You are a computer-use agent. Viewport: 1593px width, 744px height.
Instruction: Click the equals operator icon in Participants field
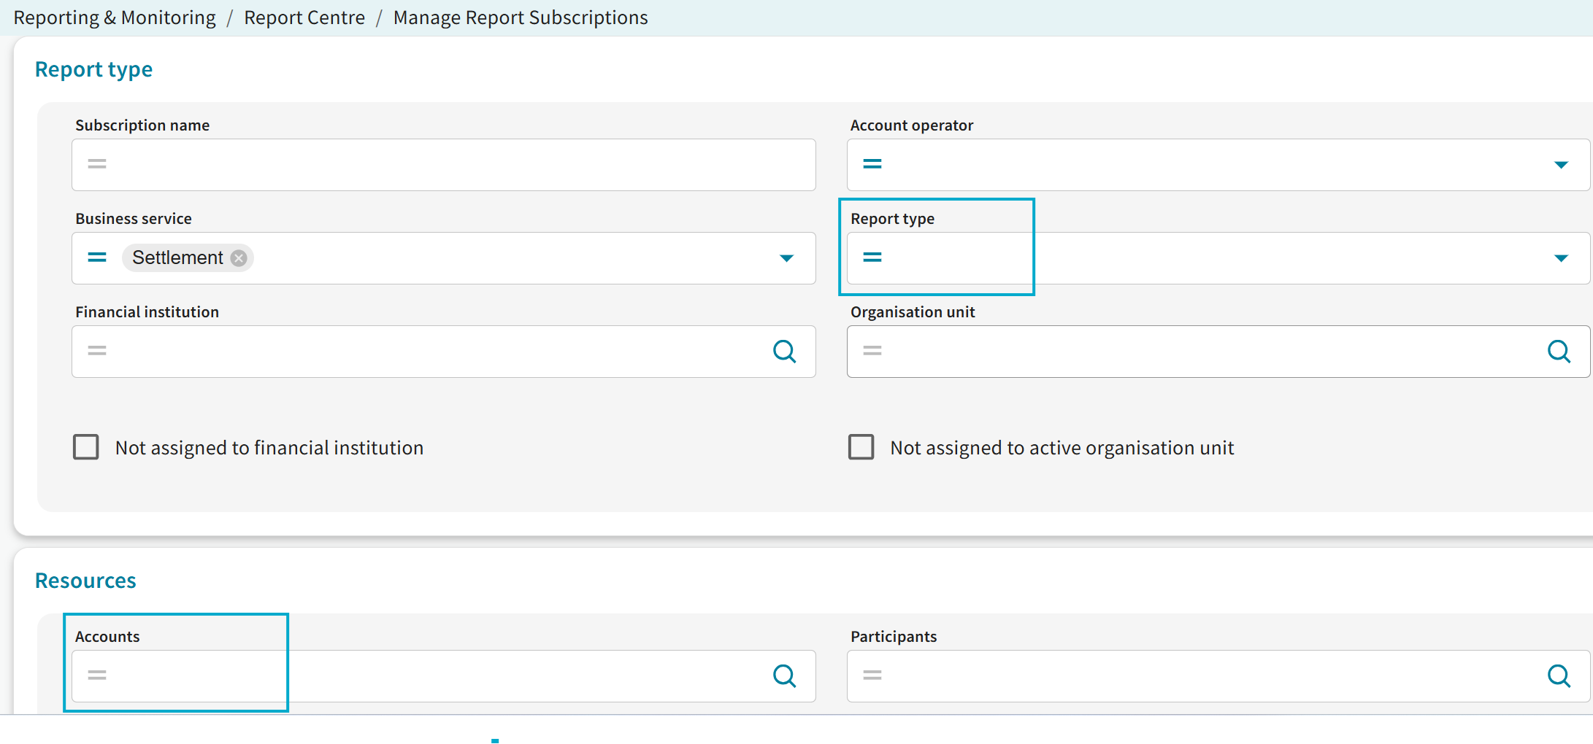(872, 675)
